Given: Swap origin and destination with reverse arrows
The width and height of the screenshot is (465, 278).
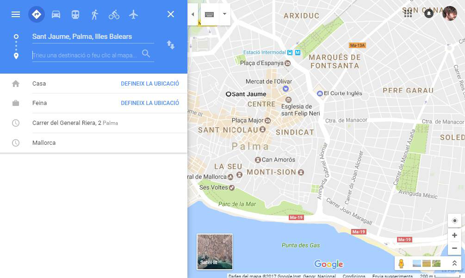Looking at the screenshot, I should 171,45.
